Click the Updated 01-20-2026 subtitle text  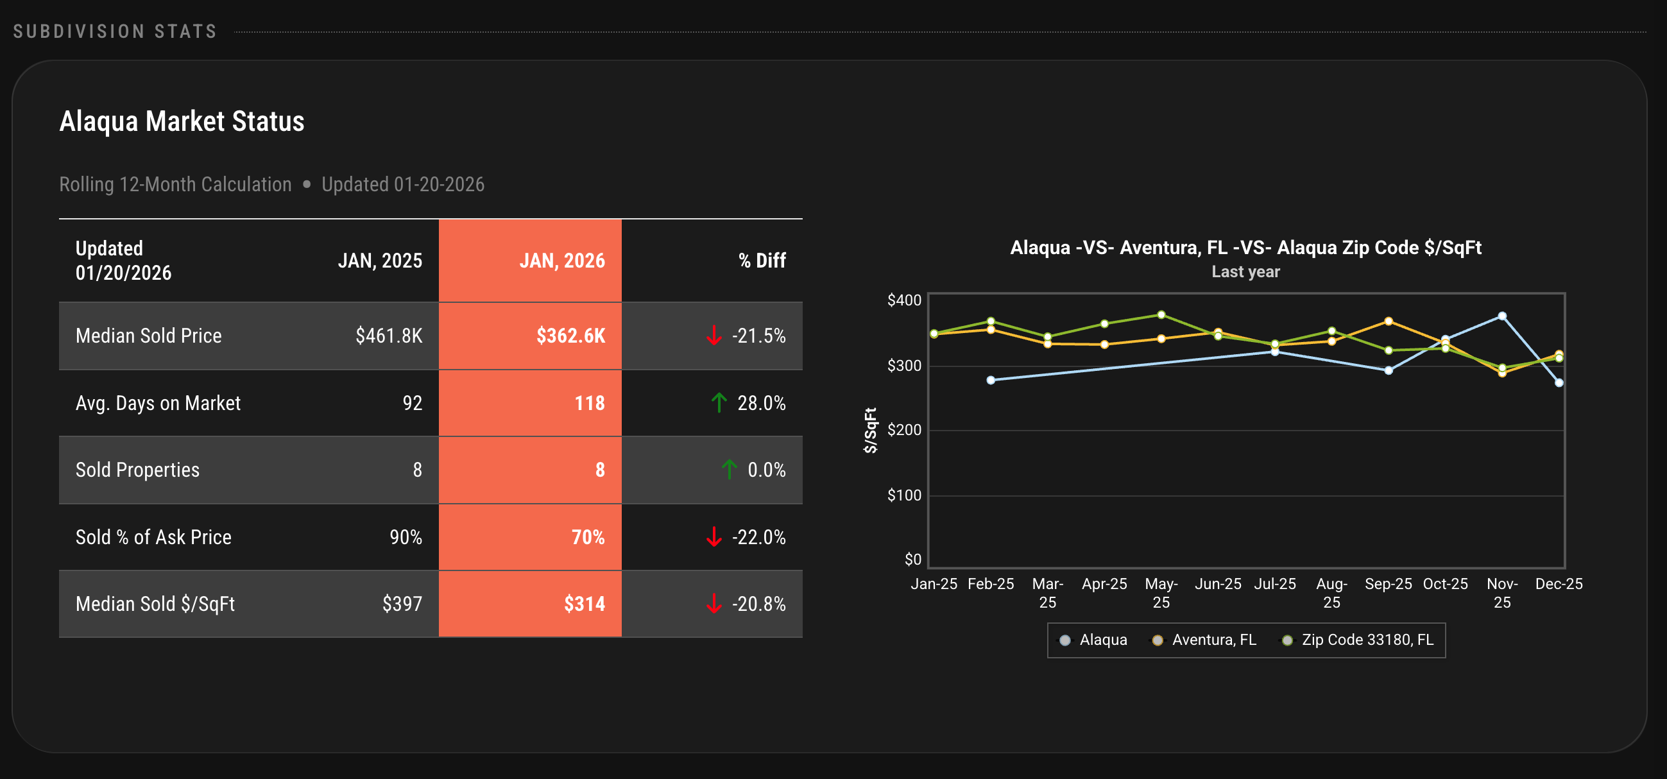pyautogui.click(x=402, y=184)
